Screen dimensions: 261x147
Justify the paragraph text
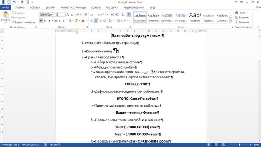(104, 21)
